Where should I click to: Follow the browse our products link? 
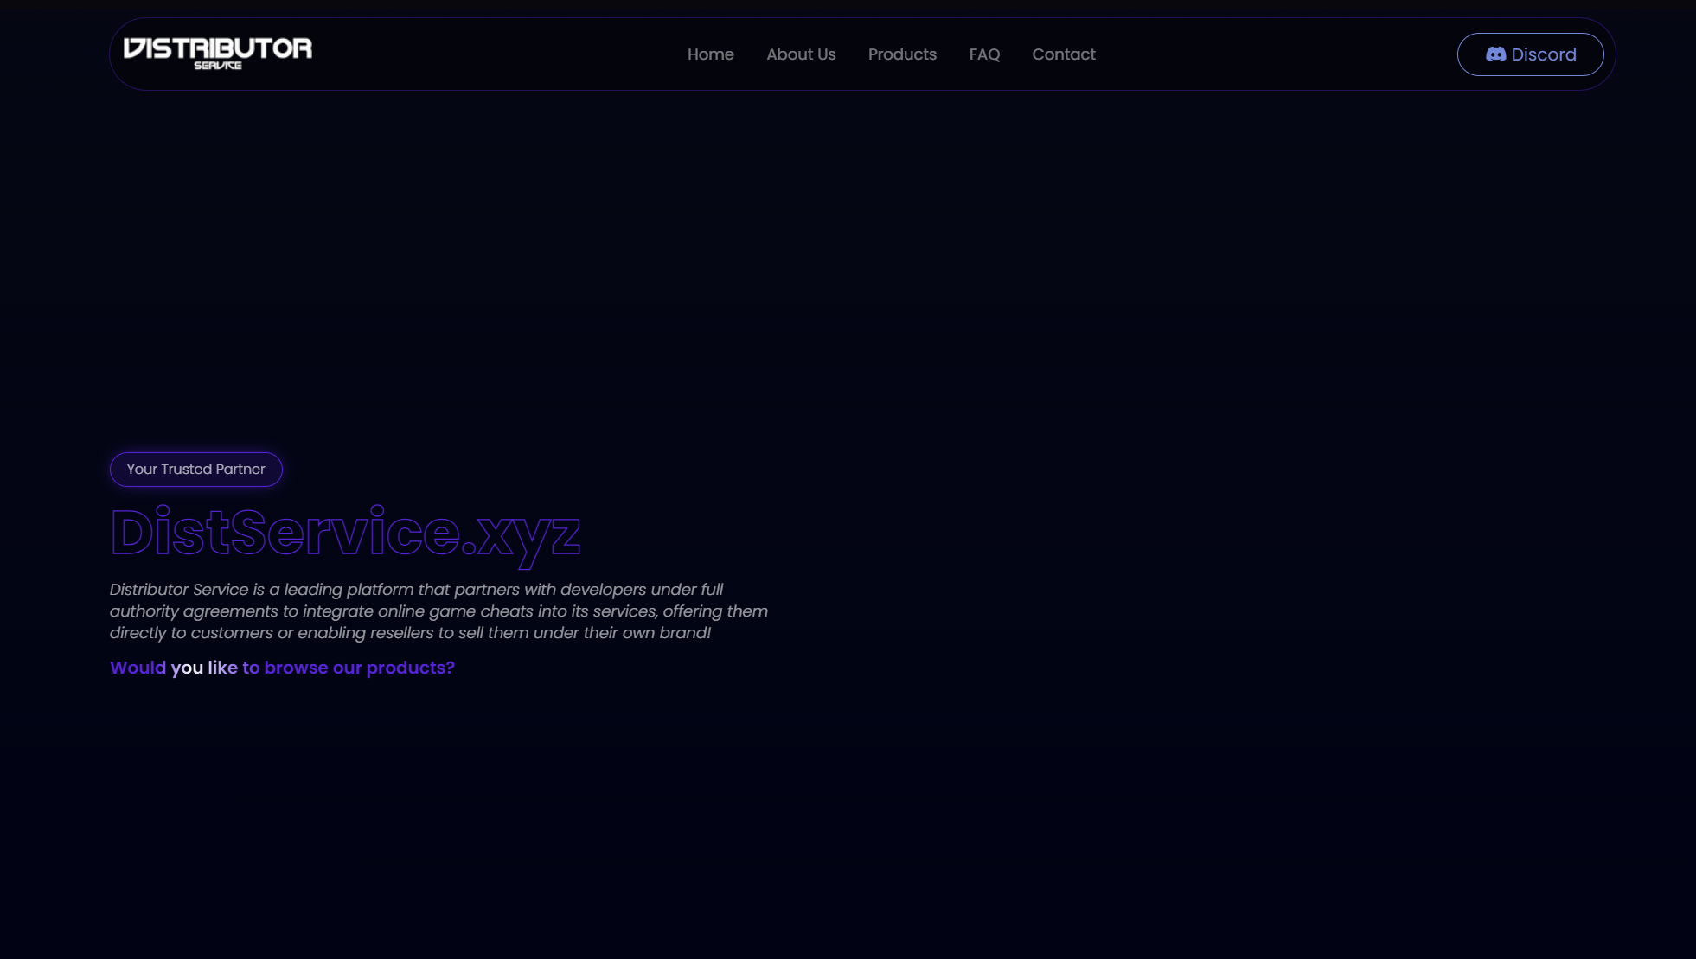[282, 668]
